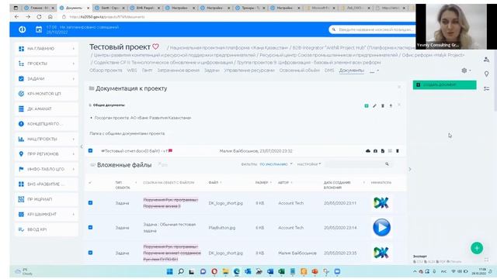Click the ВВОД KPI sidebar icon
This screenshot has width=497, height=279.
point(21,229)
